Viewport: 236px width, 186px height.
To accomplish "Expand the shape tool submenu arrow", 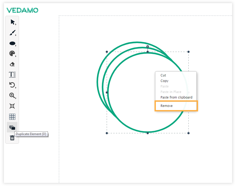I will (16, 46).
